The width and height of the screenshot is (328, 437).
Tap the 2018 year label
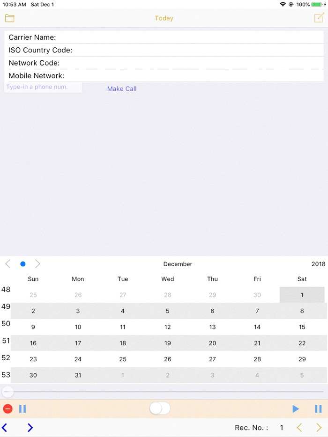[318, 263]
